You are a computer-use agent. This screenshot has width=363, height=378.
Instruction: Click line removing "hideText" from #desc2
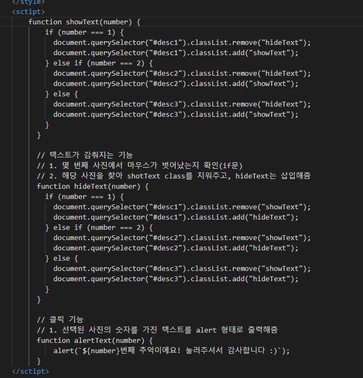182,74
